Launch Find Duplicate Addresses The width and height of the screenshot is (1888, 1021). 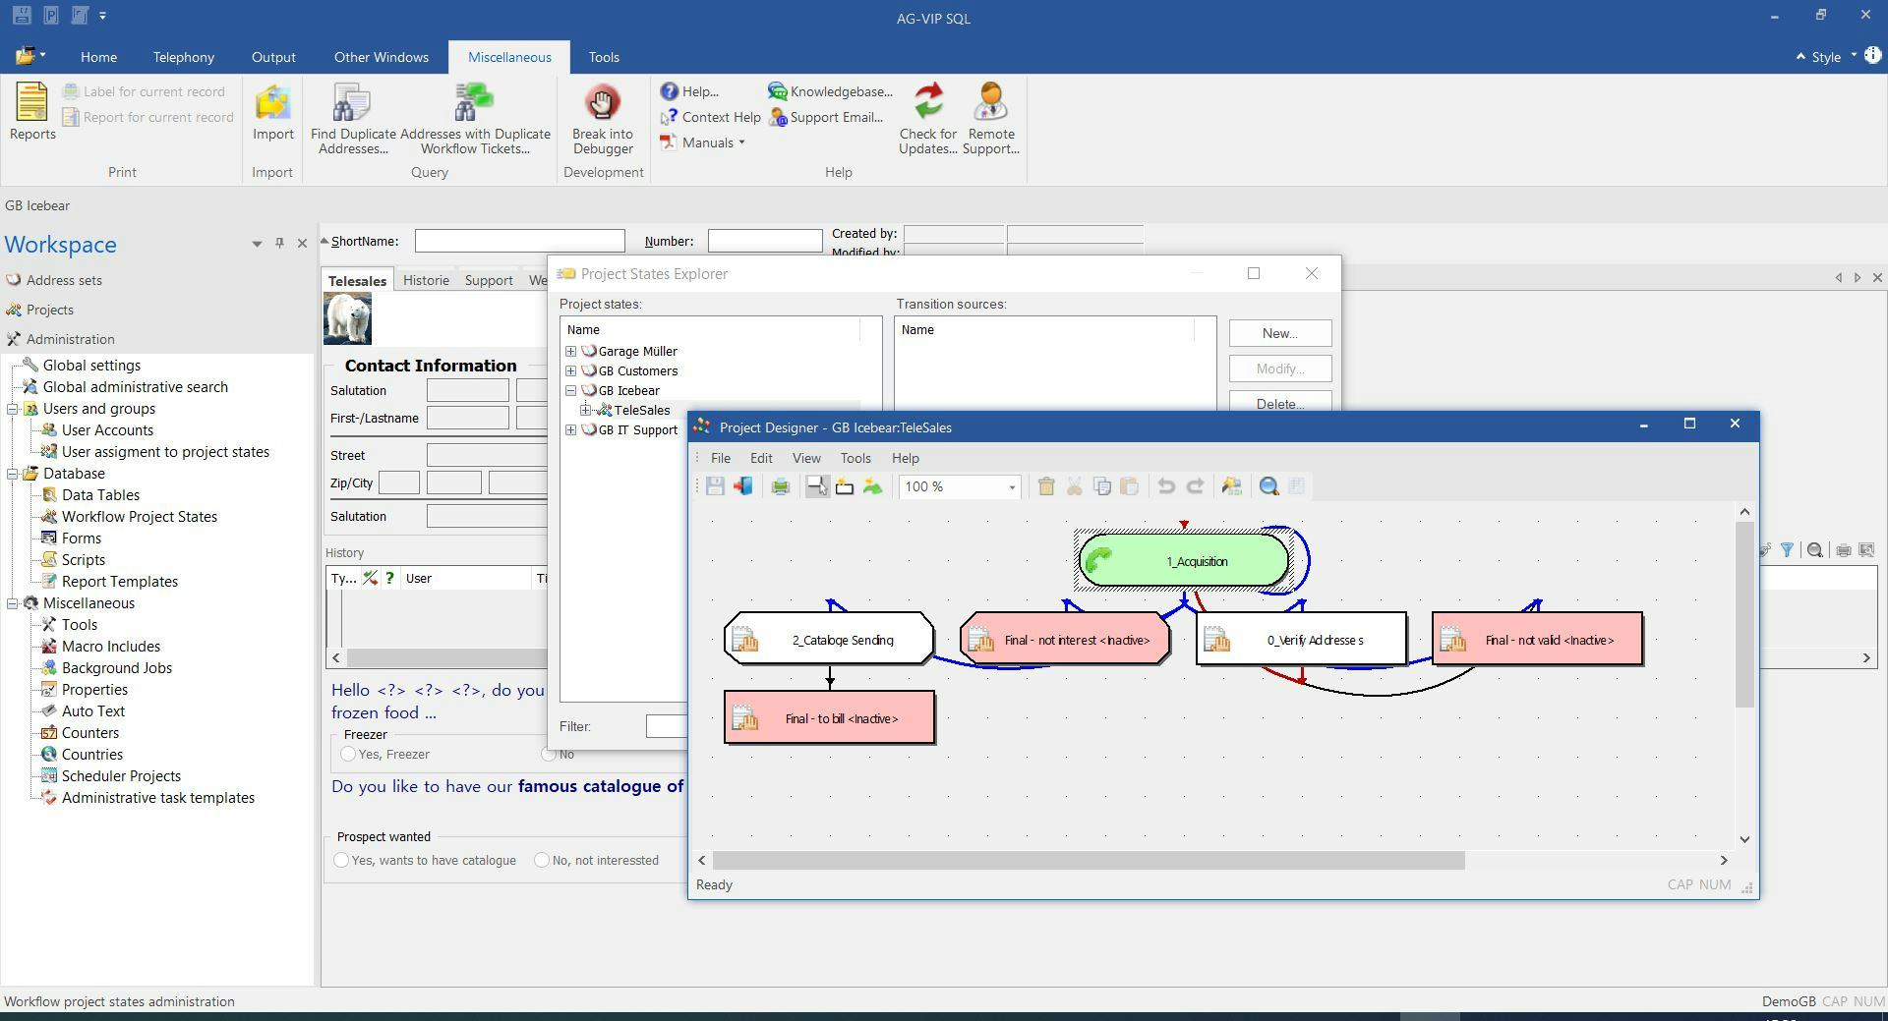click(353, 119)
